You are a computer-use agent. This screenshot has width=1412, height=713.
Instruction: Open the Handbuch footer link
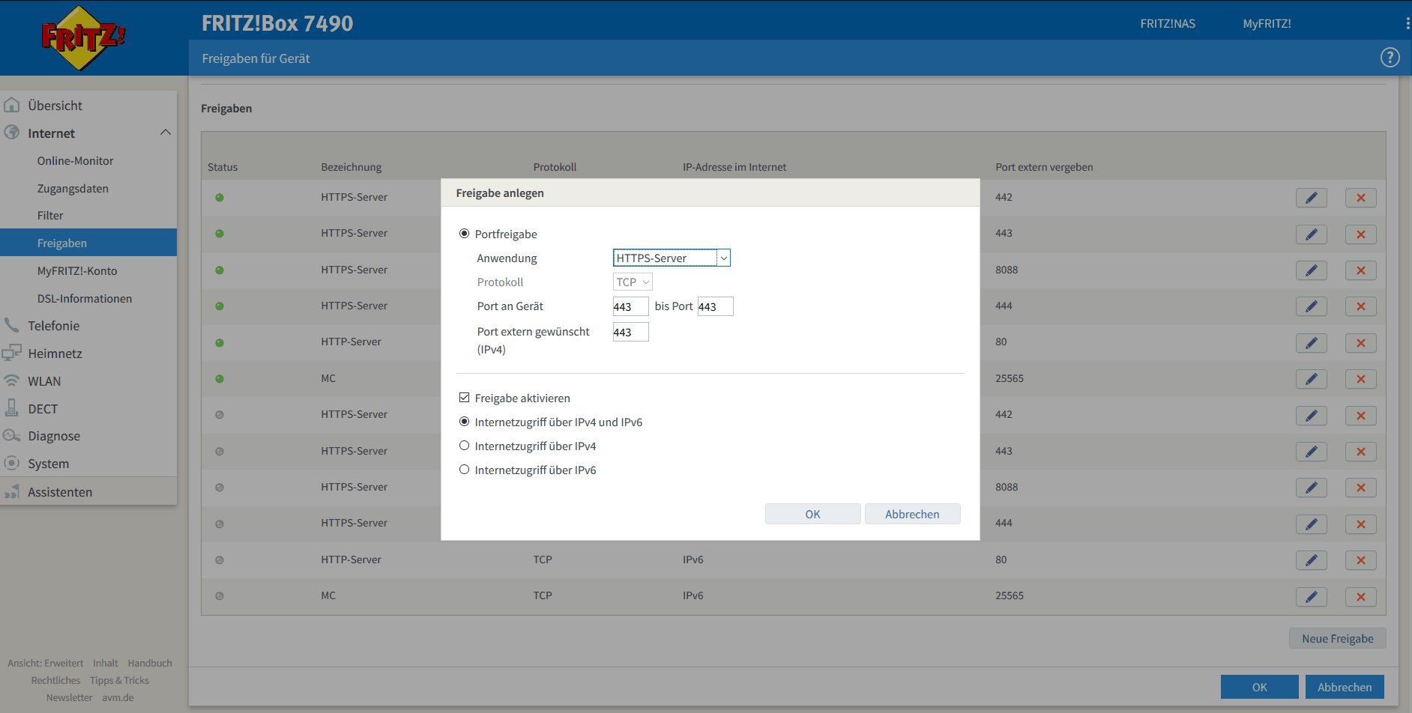click(x=150, y=663)
